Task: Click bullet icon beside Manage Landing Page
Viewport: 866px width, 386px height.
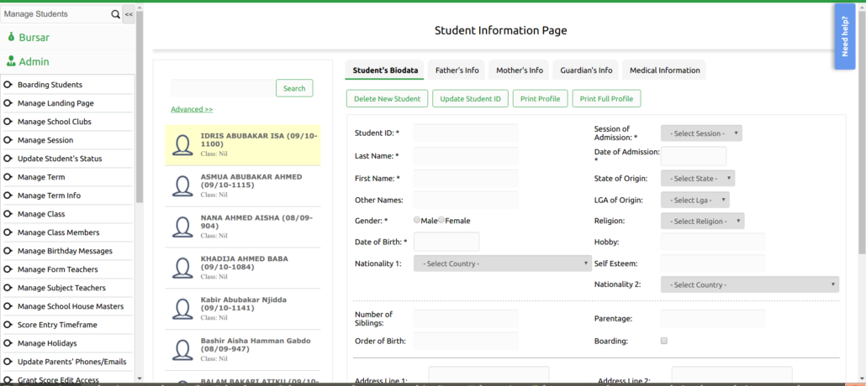Action: [x=8, y=103]
